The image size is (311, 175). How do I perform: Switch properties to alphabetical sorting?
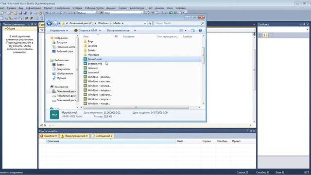265,35
